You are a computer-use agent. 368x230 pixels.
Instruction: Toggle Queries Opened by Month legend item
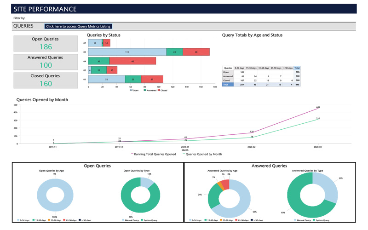(203, 154)
